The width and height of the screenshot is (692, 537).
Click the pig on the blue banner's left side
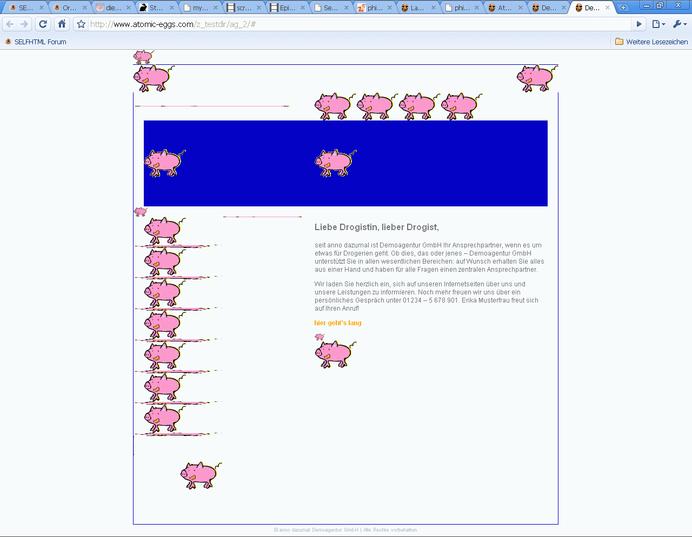click(x=164, y=163)
